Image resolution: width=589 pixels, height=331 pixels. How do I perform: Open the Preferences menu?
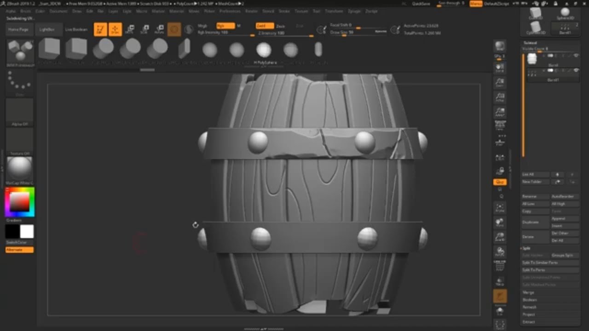pos(230,11)
